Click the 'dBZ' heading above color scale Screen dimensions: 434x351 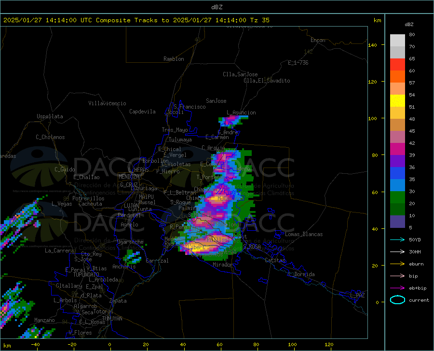409,24
